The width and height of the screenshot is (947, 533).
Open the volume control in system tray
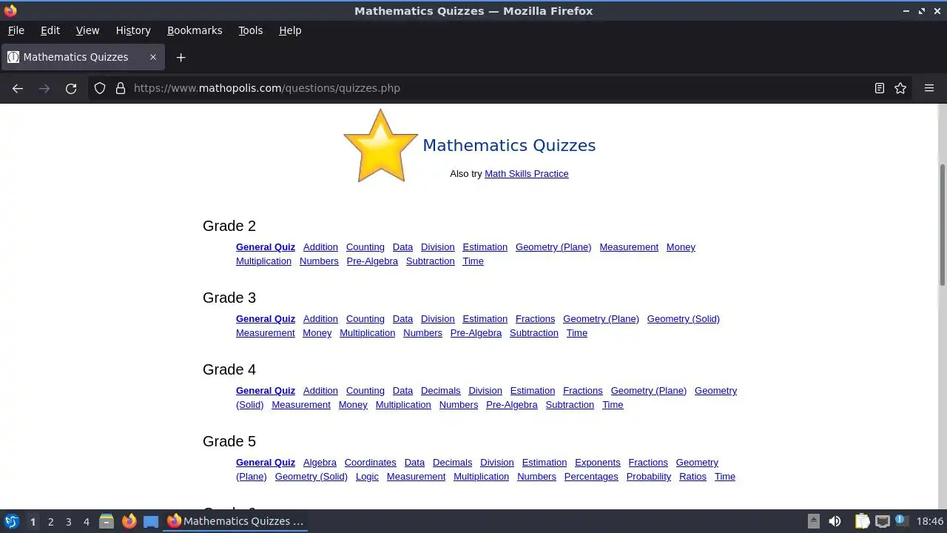pos(835,521)
